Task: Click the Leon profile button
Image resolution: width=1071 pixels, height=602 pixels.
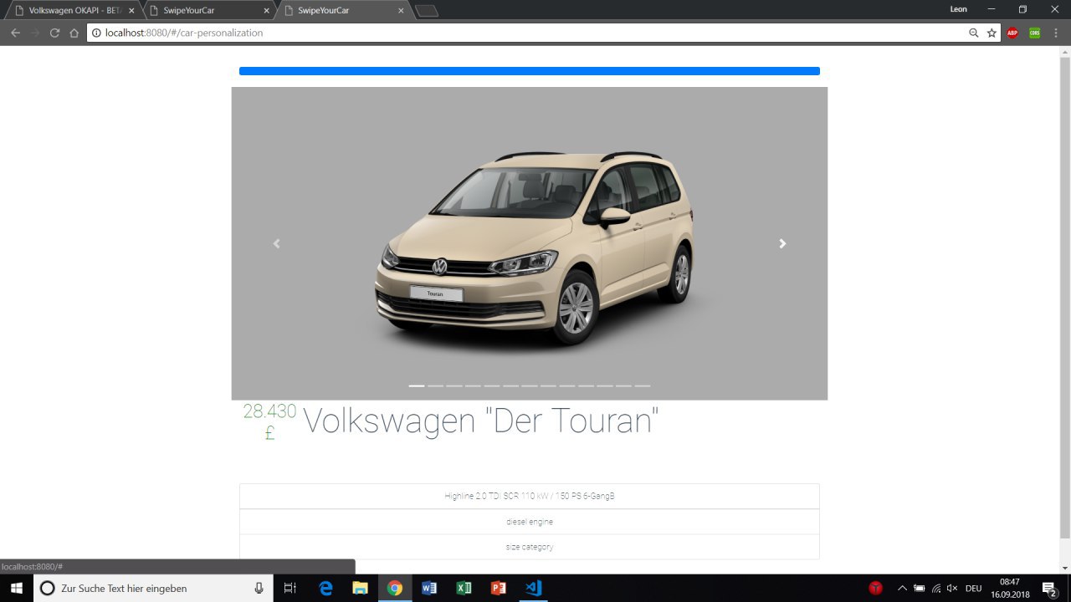Action: pyautogui.click(x=959, y=9)
